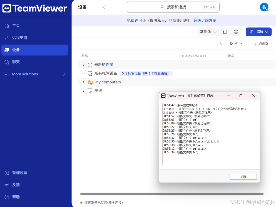The width and height of the screenshot is (276, 207).
Task: Open the 列 columns dropdown
Action: tap(236, 43)
